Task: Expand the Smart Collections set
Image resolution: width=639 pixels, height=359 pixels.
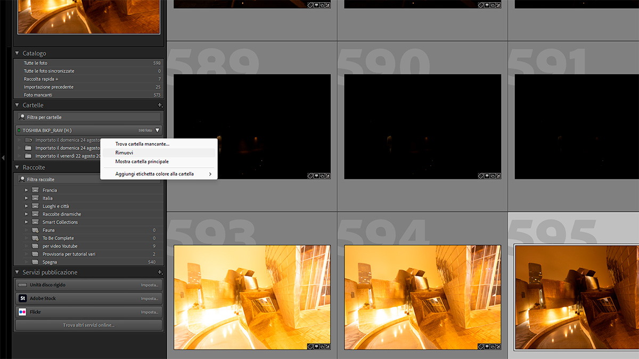Action: click(x=26, y=222)
